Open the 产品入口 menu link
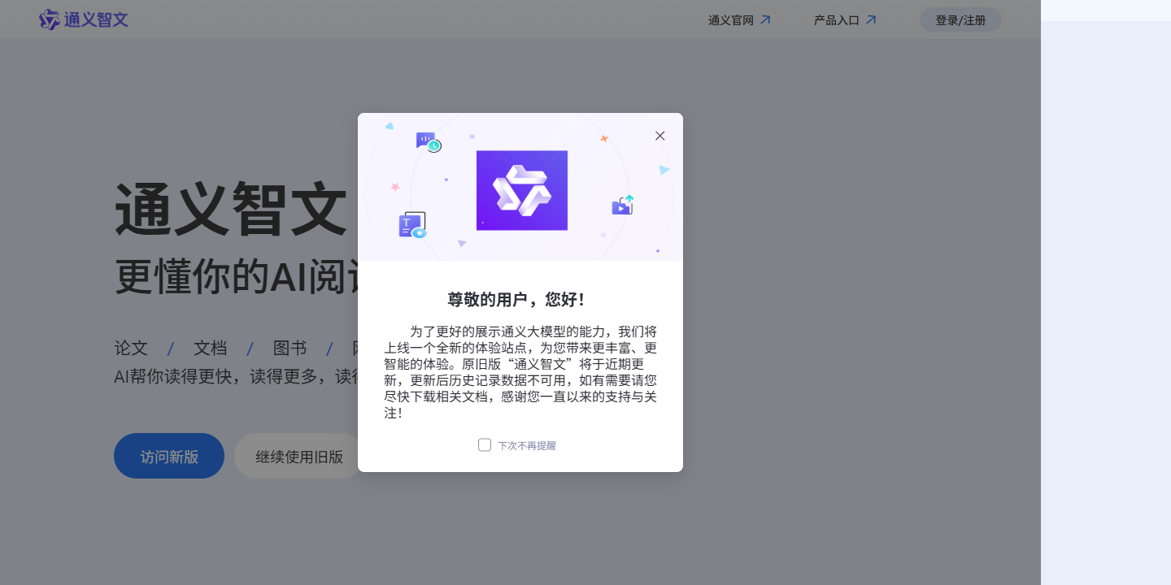Viewport: 1171px width, 585px height. pos(836,20)
